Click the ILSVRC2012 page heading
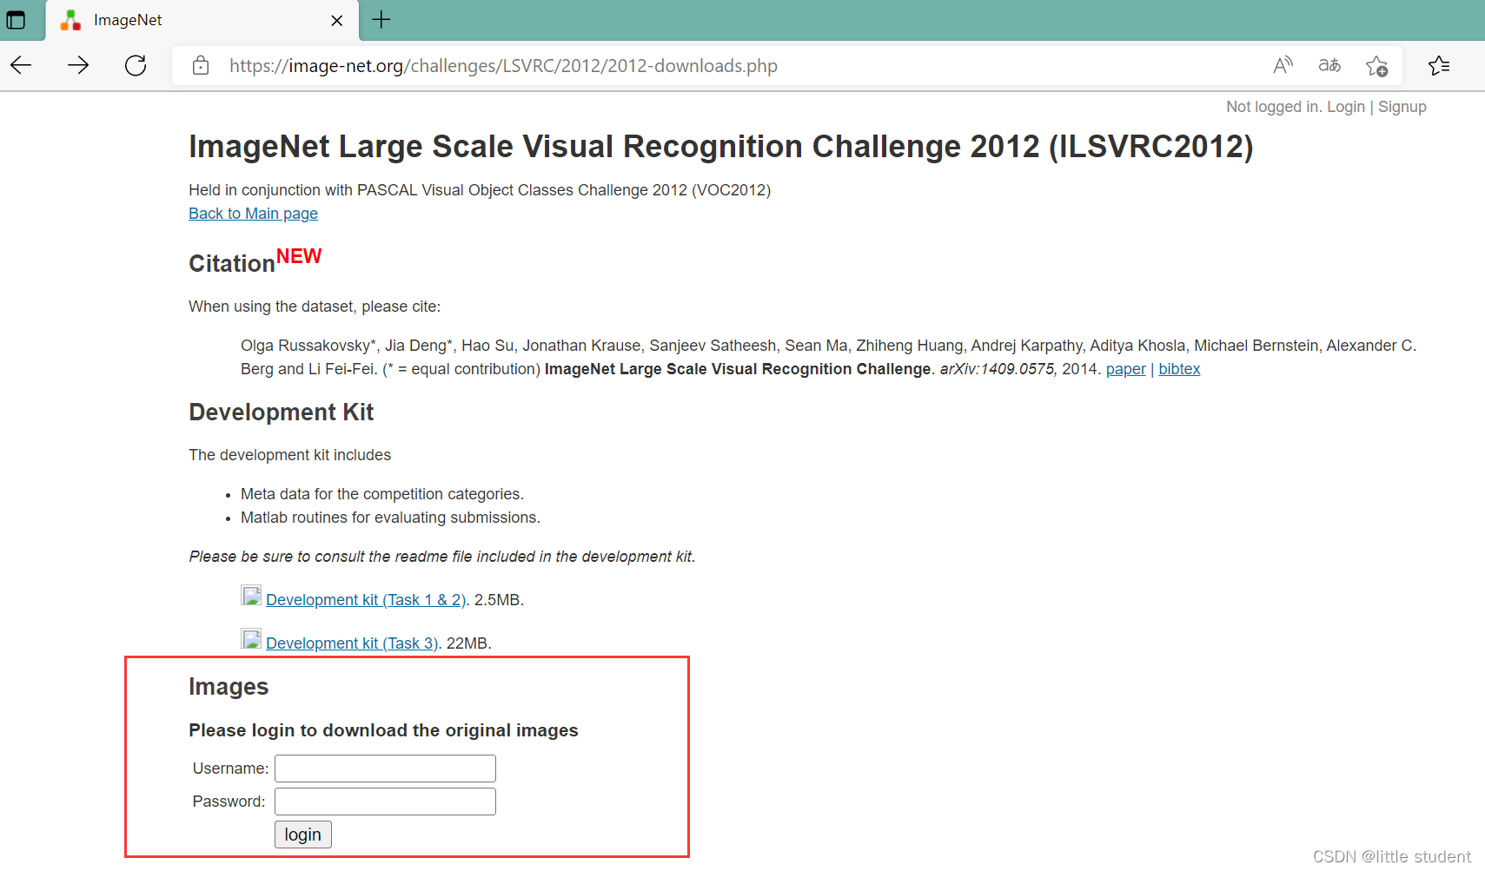The image size is (1485, 871). (x=721, y=147)
